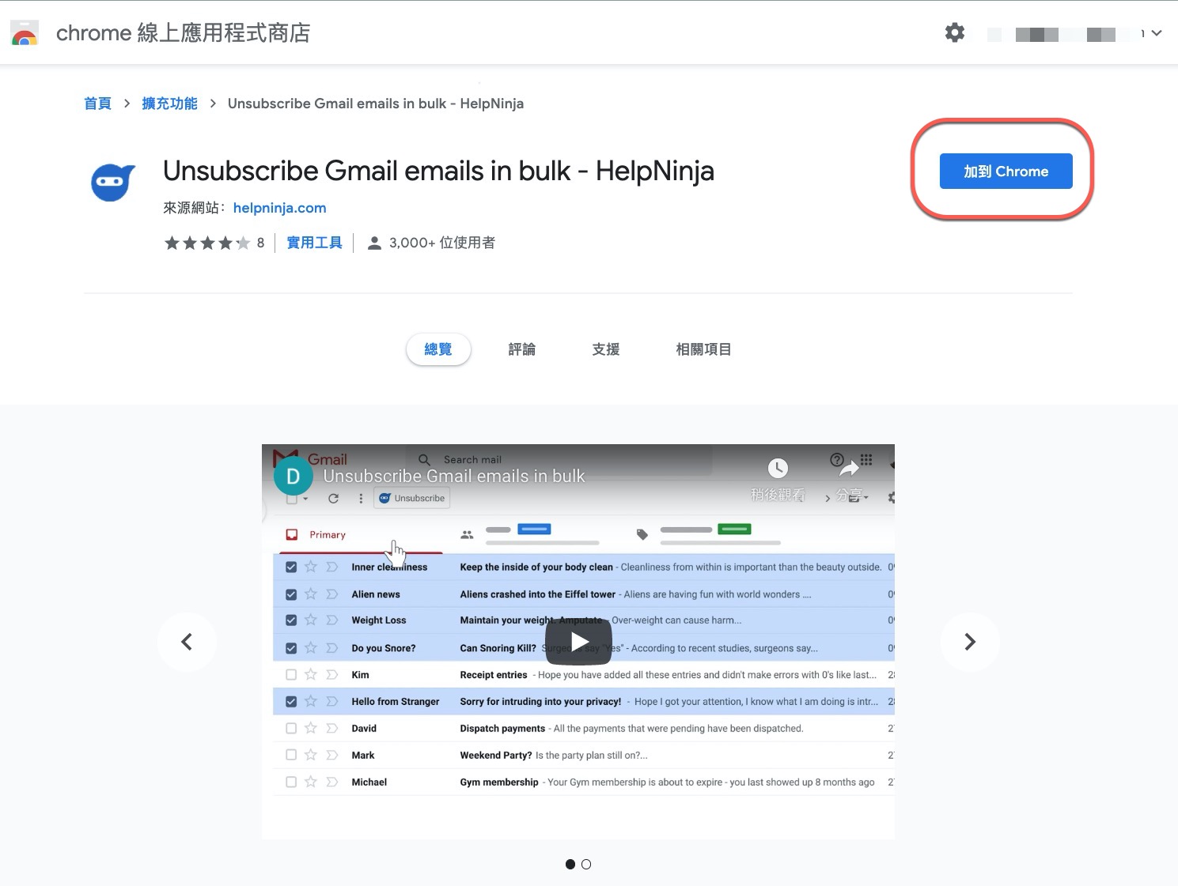Open the Gym membership email
Screen dimensions: 1178x886
(584, 782)
